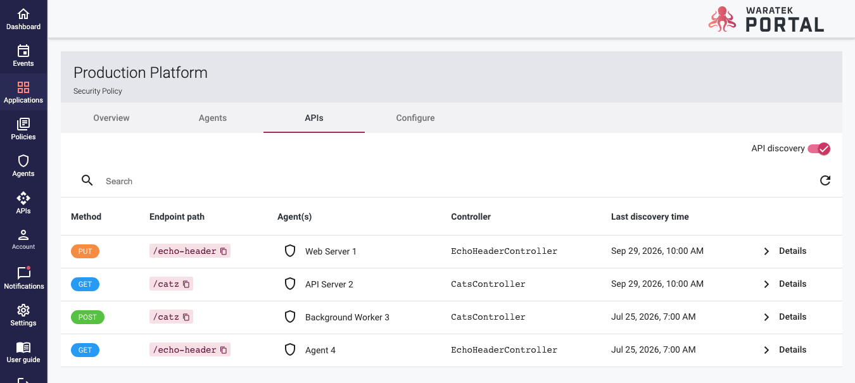Copy the GET /echo-header path

tap(224, 350)
